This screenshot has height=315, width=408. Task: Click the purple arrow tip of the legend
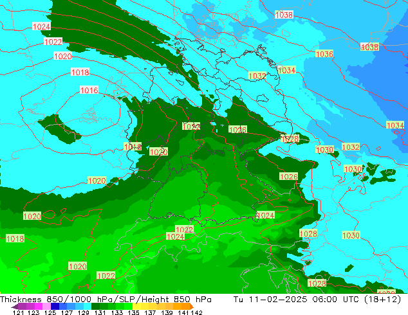(x=15, y=307)
